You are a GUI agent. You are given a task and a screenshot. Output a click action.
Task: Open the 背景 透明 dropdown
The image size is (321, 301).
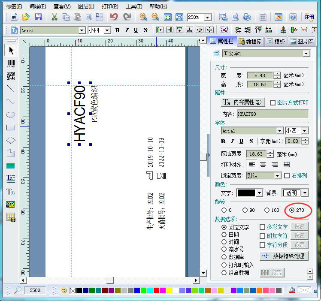click(x=304, y=193)
